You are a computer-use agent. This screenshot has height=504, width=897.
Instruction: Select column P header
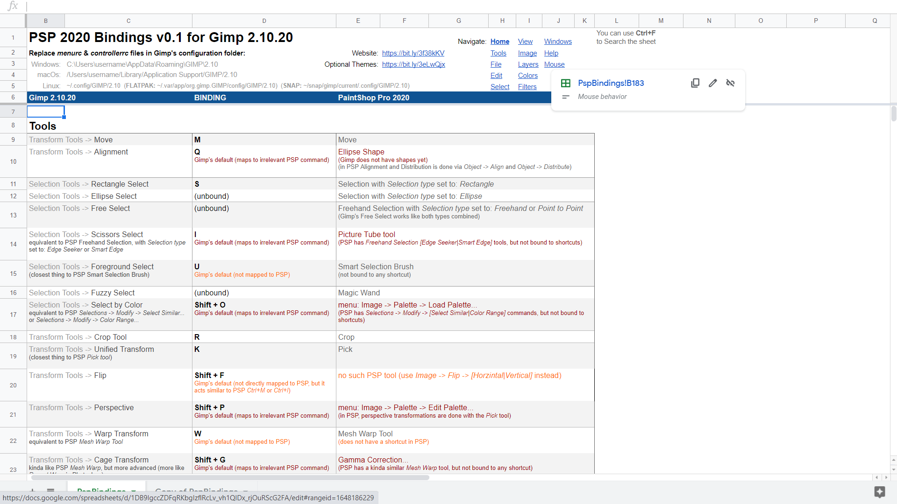click(816, 21)
